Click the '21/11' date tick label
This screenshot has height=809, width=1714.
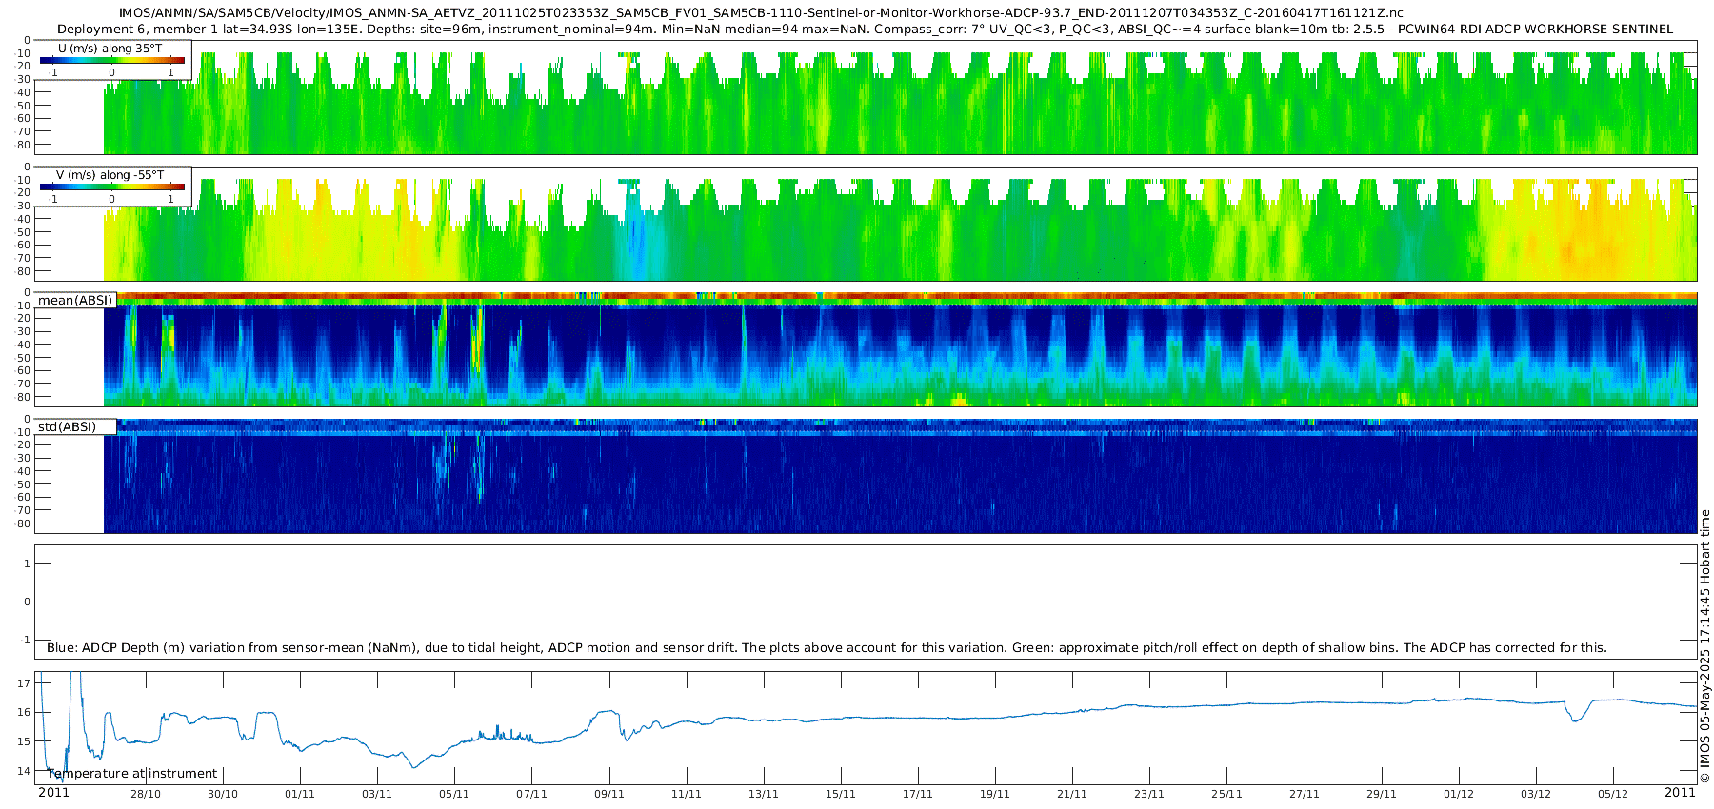(1072, 794)
